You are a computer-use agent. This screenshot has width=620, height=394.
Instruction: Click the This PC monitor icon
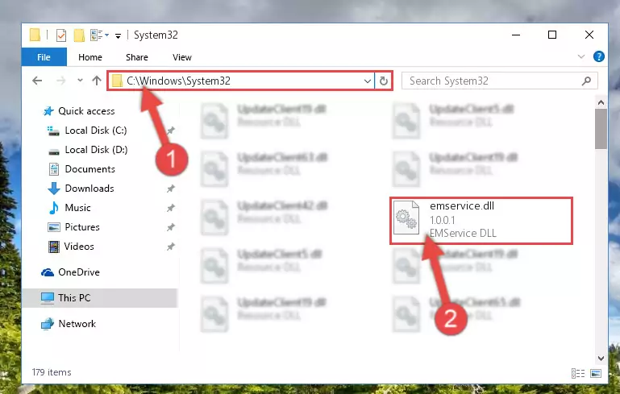(48, 298)
